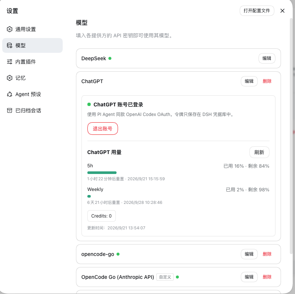
Task: Click 更新时间 timestamp text
Action: pyautogui.click(x=116, y=228)
